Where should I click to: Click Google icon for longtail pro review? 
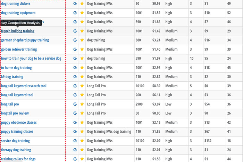75,114
